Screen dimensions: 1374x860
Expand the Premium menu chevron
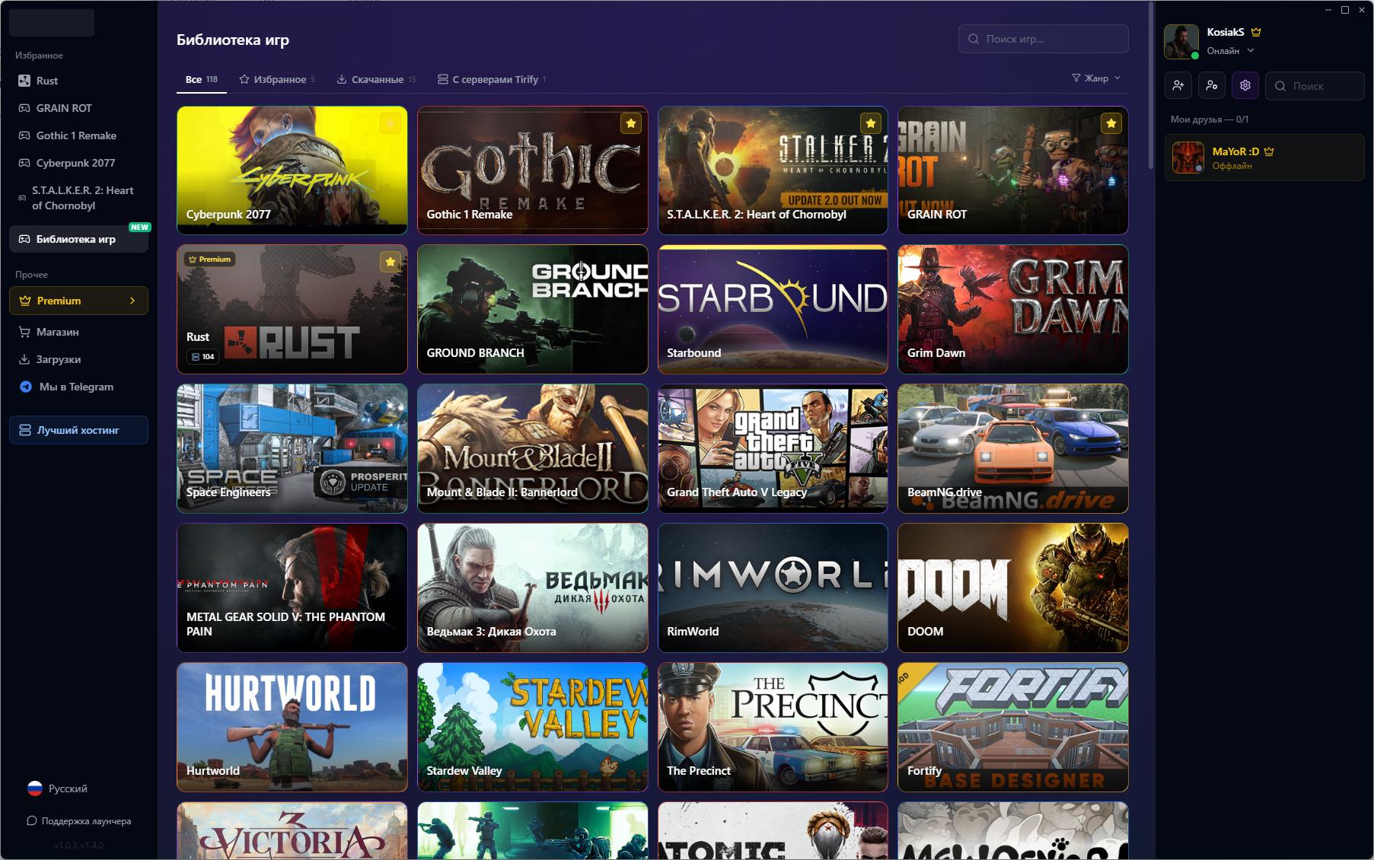[132, 301]
